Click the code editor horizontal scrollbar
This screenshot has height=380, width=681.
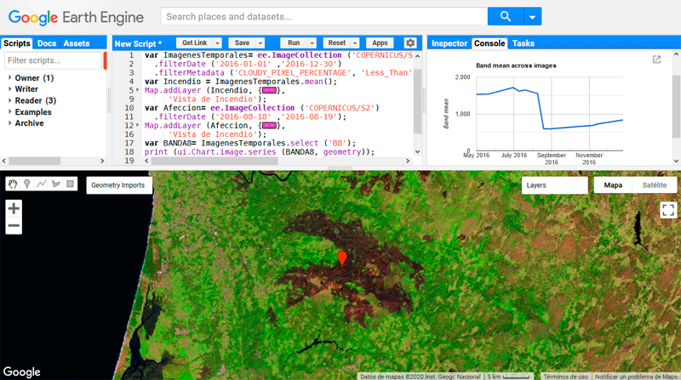215,161
